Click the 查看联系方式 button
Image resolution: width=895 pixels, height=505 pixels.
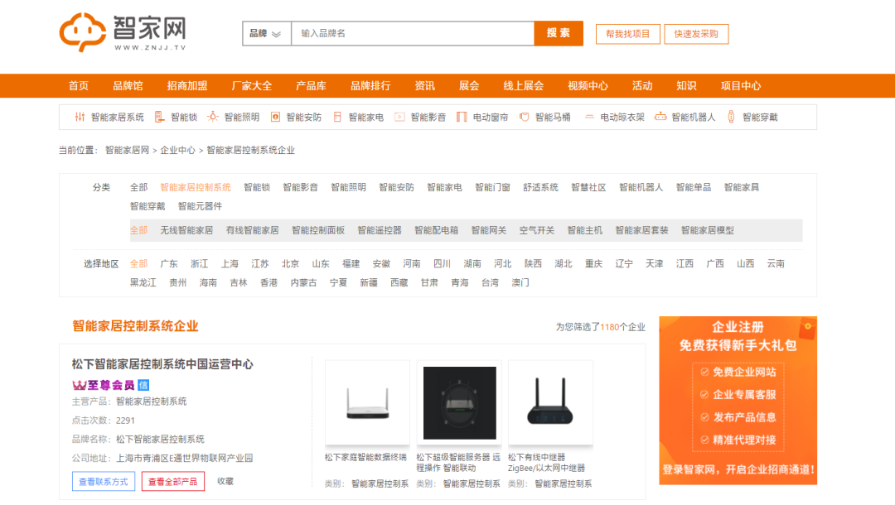[104, 482]
